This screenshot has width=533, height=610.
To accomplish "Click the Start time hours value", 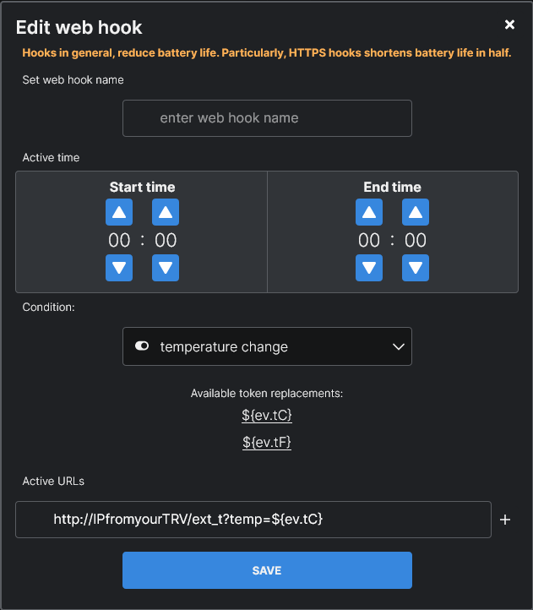I will [119, 241].
